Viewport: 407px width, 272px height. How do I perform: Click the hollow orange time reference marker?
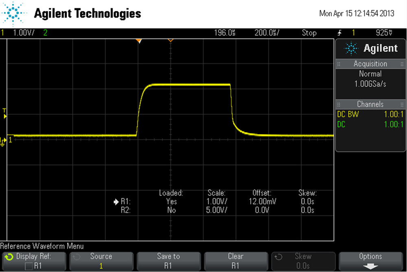tap(171, 40)
